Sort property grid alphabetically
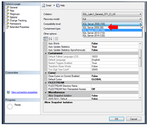 pos(50,39)
